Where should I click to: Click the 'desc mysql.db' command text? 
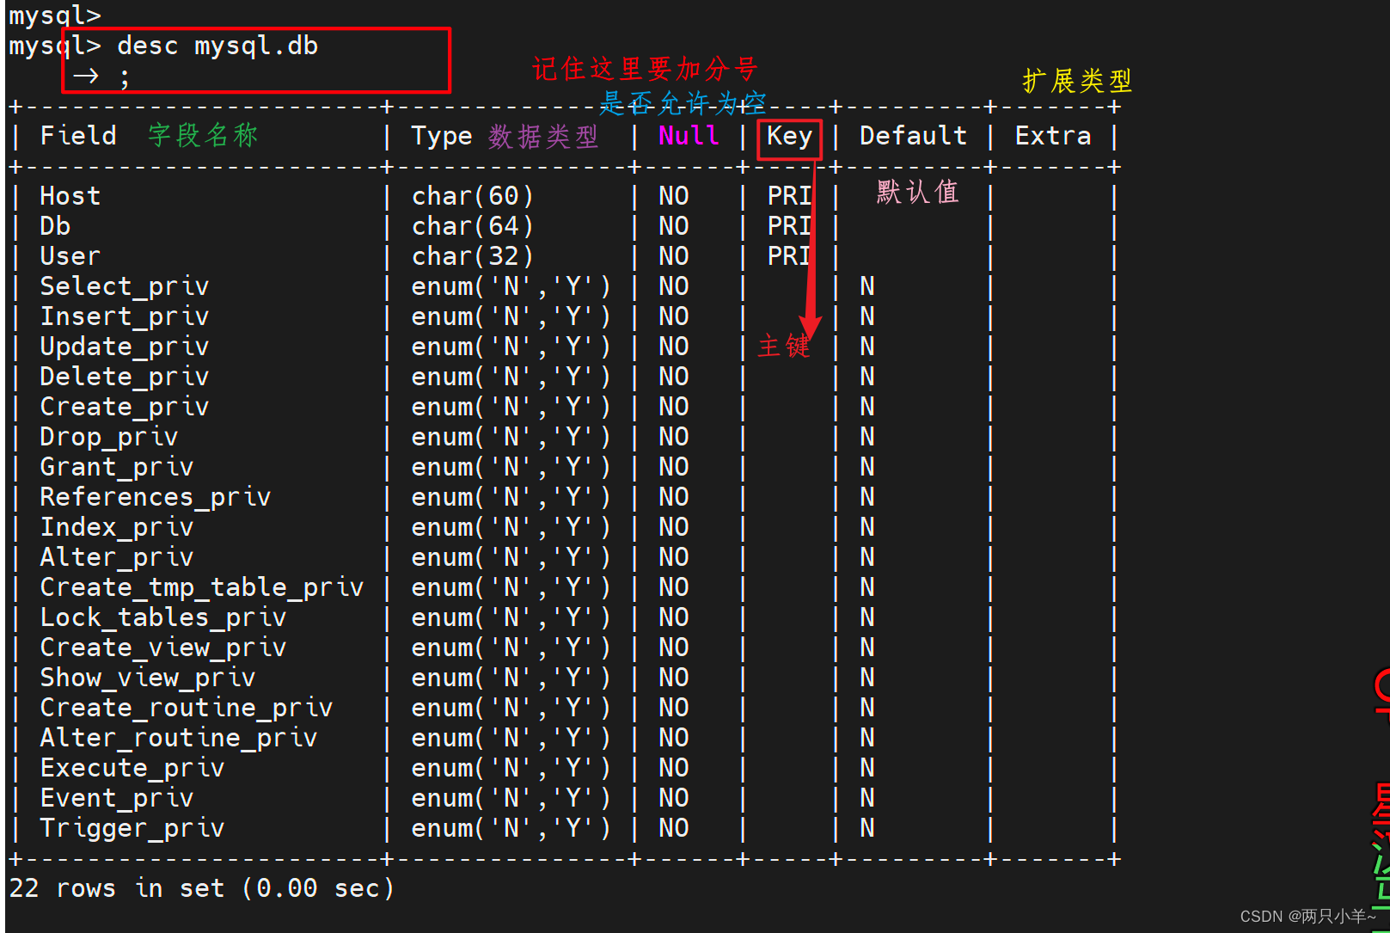(x=217, y=46)
